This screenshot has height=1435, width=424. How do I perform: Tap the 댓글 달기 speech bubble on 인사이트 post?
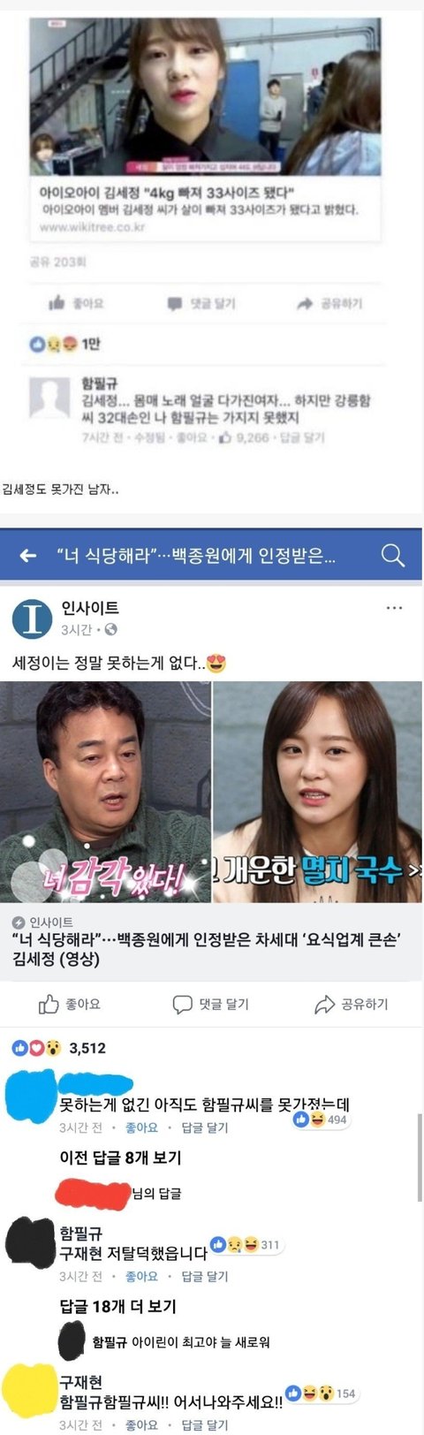210,1004
